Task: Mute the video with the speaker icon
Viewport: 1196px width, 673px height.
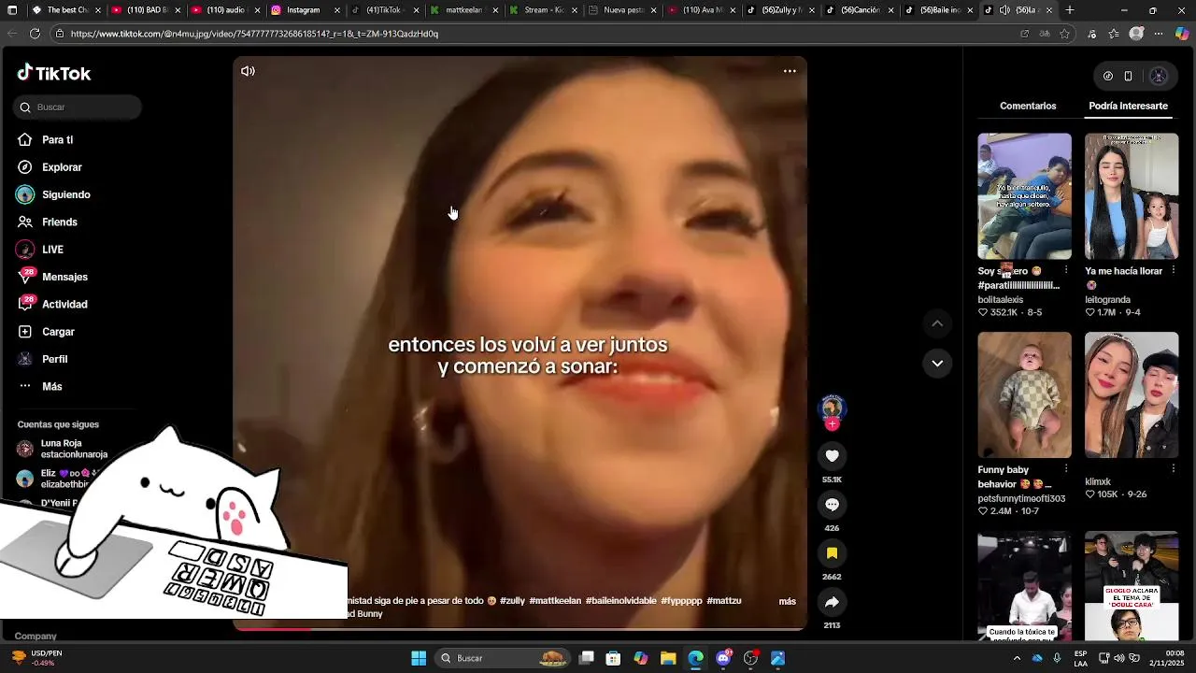Action: point(248,71)
